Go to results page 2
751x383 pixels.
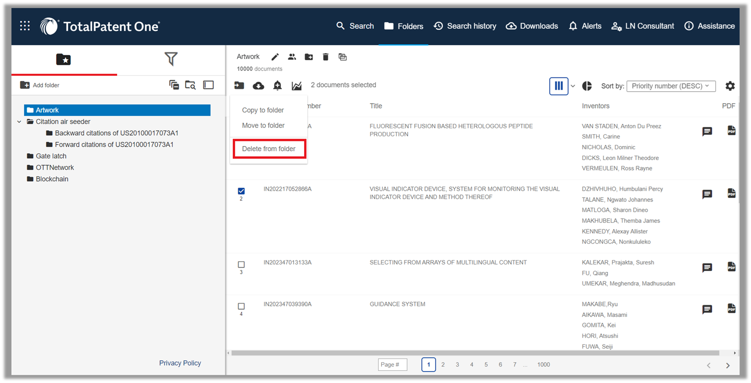coord(443,365)
